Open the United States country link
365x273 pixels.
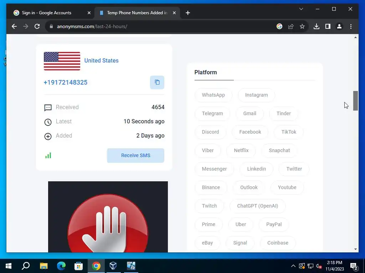(101, 60)
